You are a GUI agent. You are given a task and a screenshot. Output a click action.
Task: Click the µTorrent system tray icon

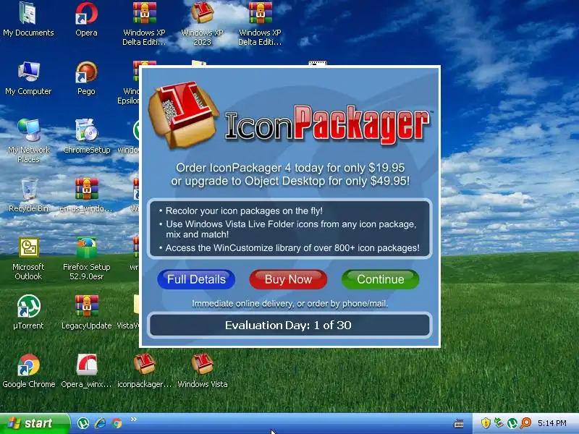[512, 423]
